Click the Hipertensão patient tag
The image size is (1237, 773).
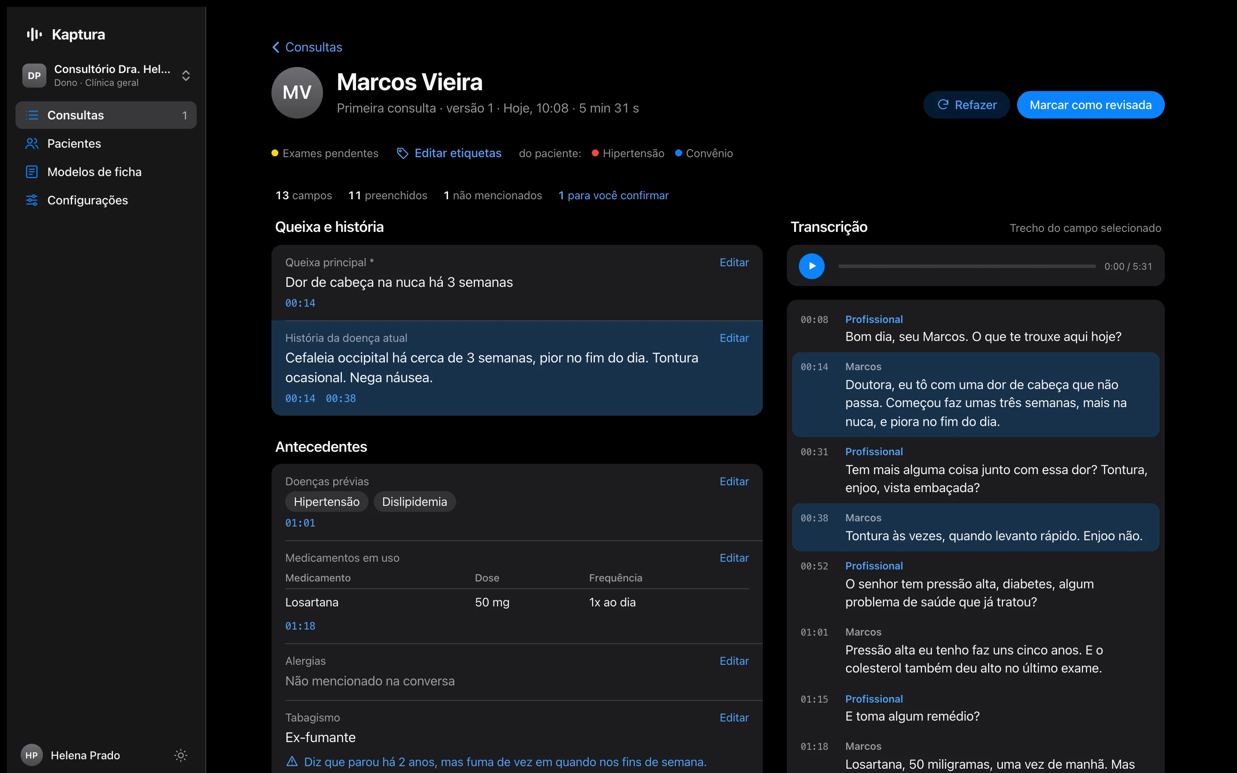628,153
